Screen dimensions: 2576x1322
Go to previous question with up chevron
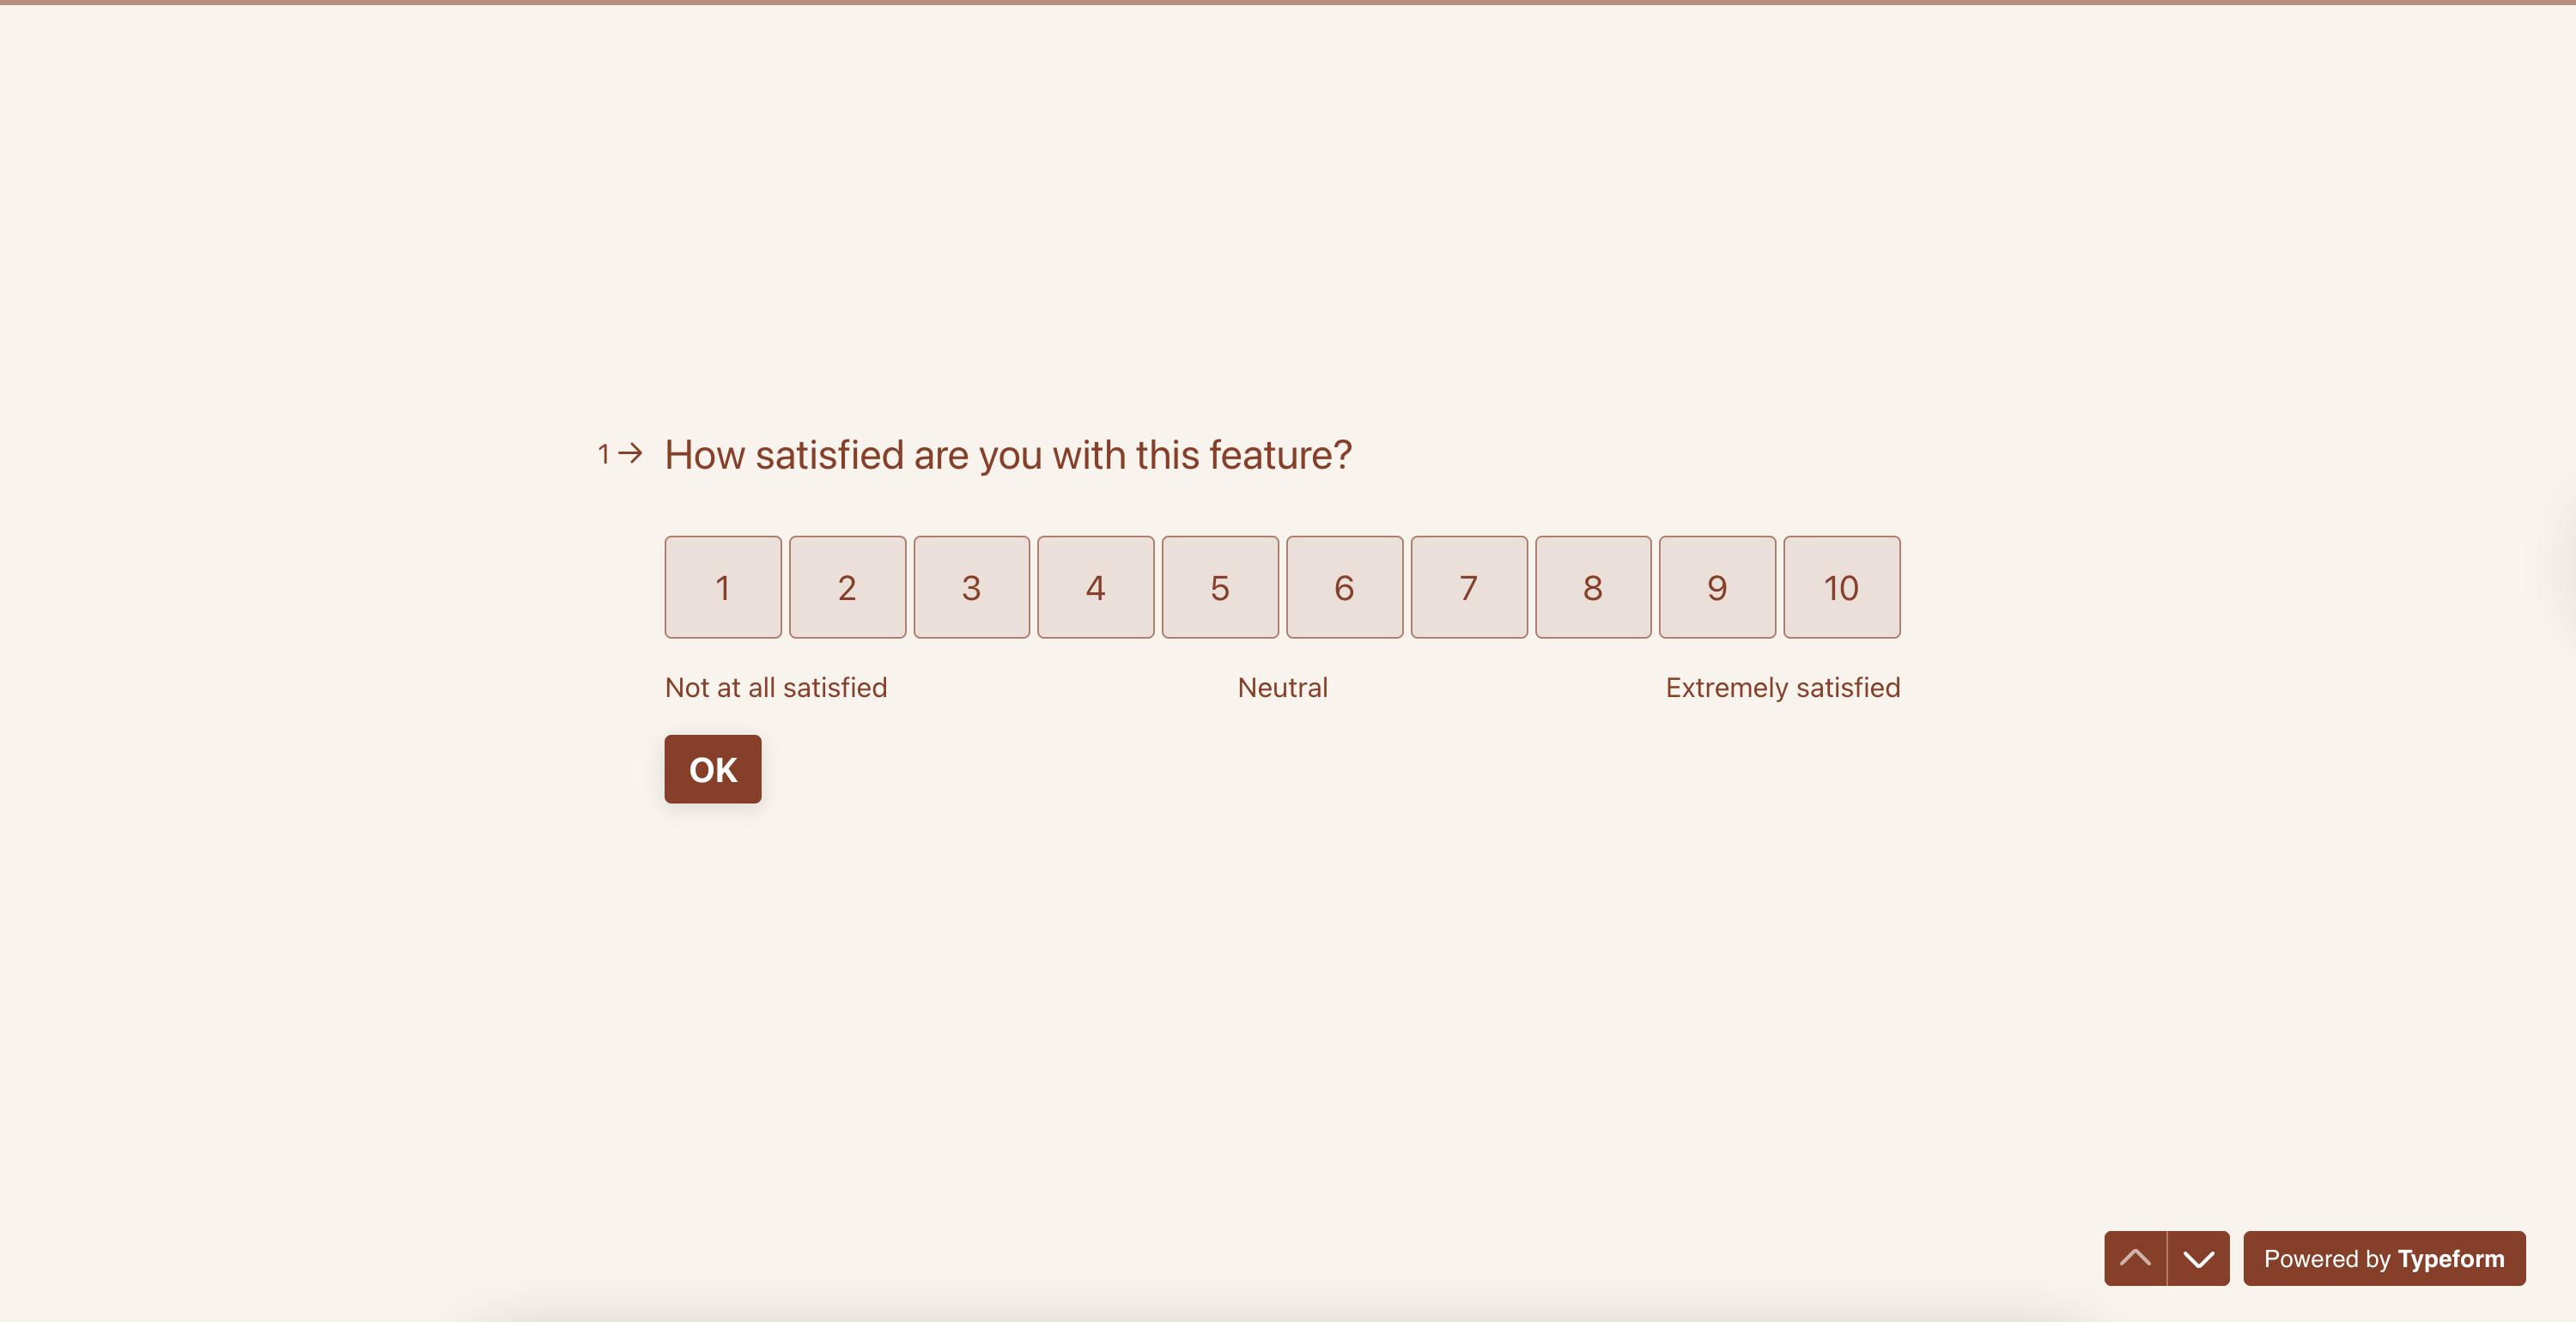point(2134,1258)
